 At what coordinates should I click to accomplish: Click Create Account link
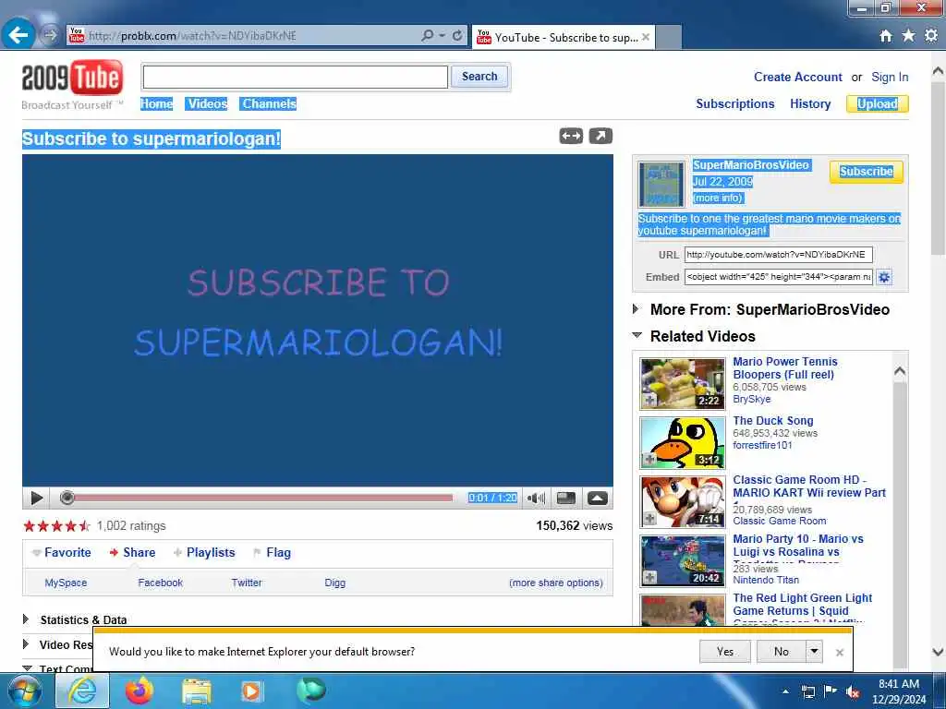[797, 78]
